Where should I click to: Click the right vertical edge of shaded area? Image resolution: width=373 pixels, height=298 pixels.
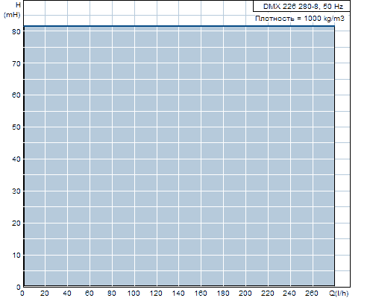(334, 156)
